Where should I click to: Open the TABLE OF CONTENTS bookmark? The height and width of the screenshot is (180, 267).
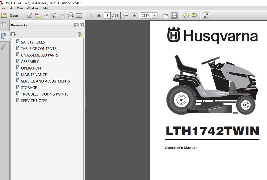pyautogui.click(x=39, y=48)
